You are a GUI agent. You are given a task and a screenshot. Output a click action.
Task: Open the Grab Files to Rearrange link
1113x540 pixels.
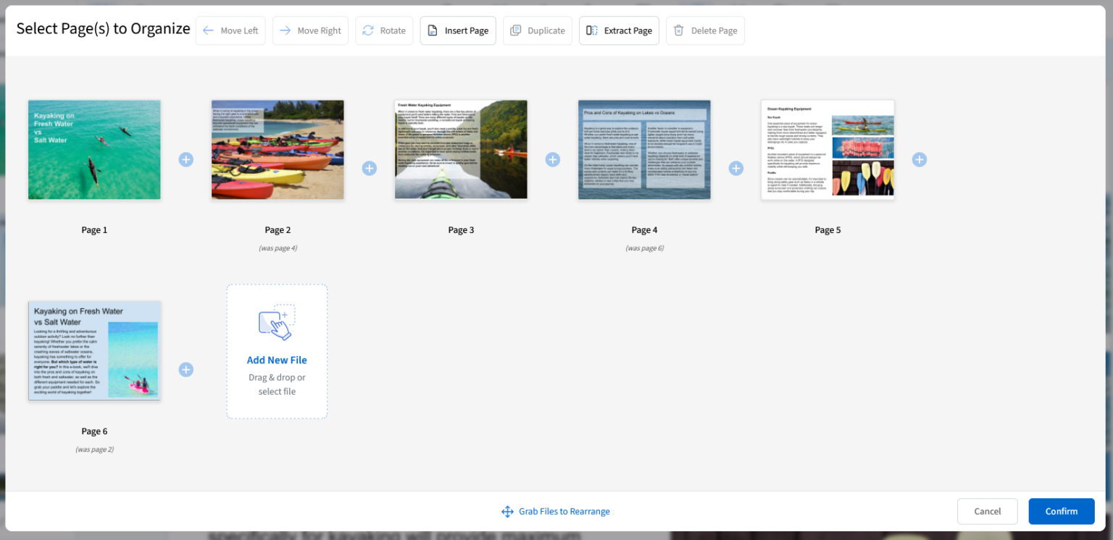click(564, 511)
